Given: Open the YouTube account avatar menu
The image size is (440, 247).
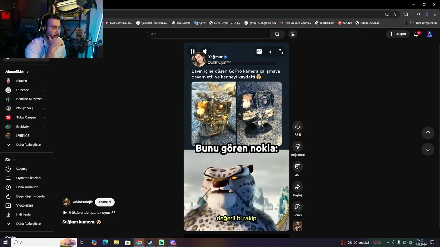Looking at the screenshot, I should click(x=429, y=34).
